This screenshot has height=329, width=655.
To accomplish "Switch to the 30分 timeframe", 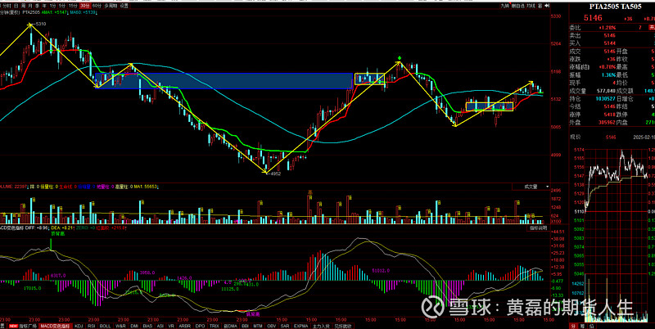I will click(x=84, y=5).
